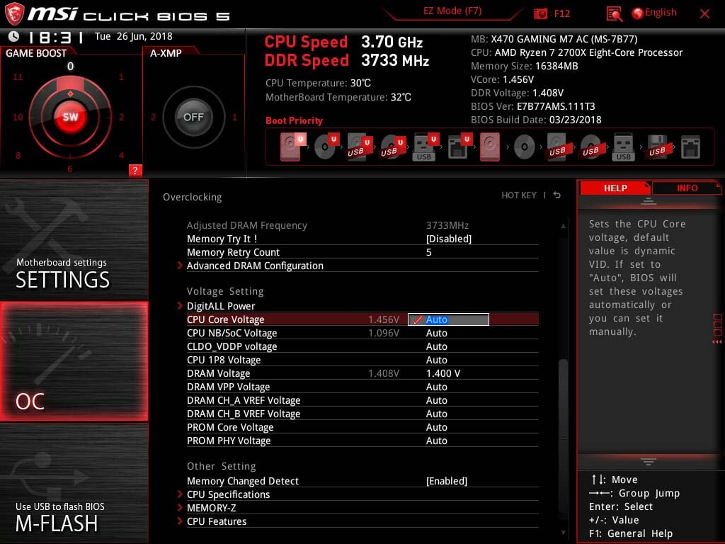Screen dimensions: 725x544
Task: Select the legacy hard disk boot device icon
Action: click(x=490, y=147)
